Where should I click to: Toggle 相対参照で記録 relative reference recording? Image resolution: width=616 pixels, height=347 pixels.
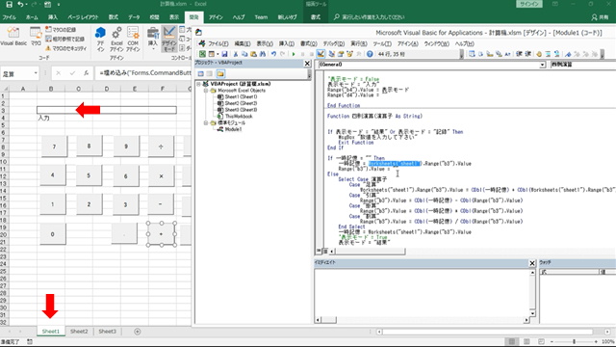64,39
